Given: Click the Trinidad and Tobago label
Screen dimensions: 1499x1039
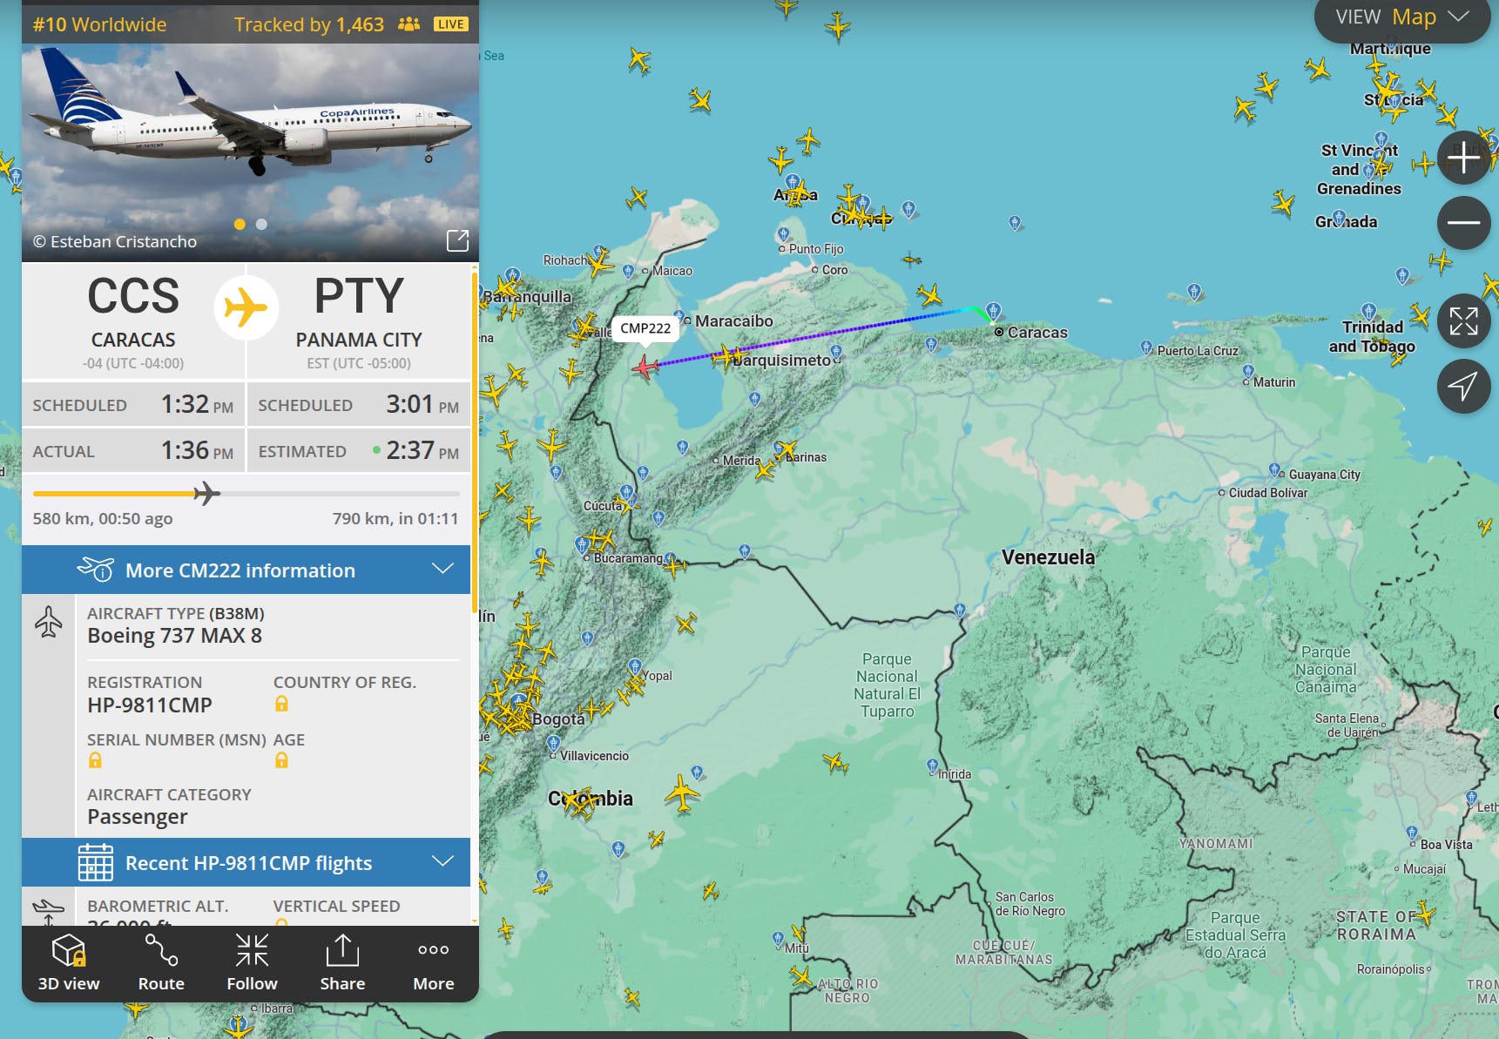Looking at the screenshot, I should click(1372, 336).
